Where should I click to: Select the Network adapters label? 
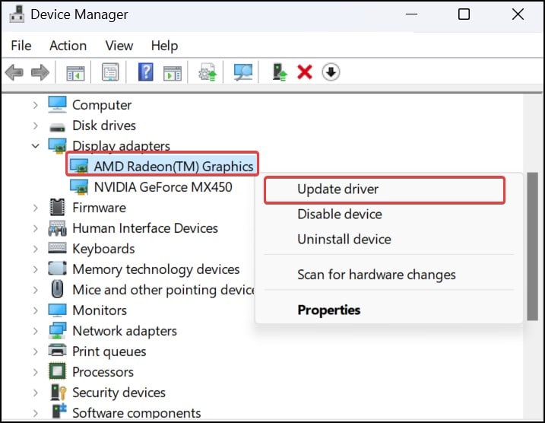[125, 331]
